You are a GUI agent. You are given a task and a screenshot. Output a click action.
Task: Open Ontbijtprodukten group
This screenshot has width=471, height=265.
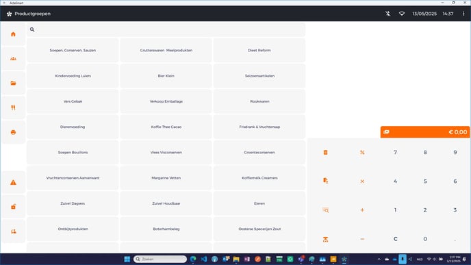coord(73,229)
